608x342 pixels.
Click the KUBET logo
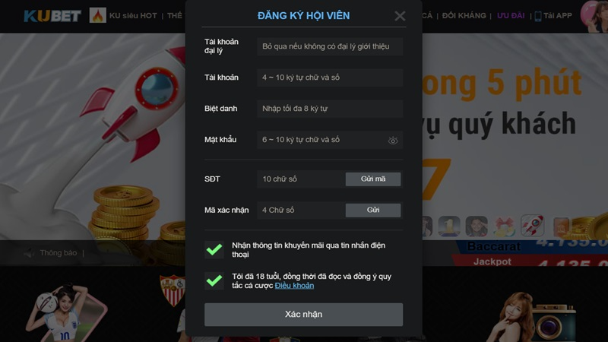[x=52, y=16]
